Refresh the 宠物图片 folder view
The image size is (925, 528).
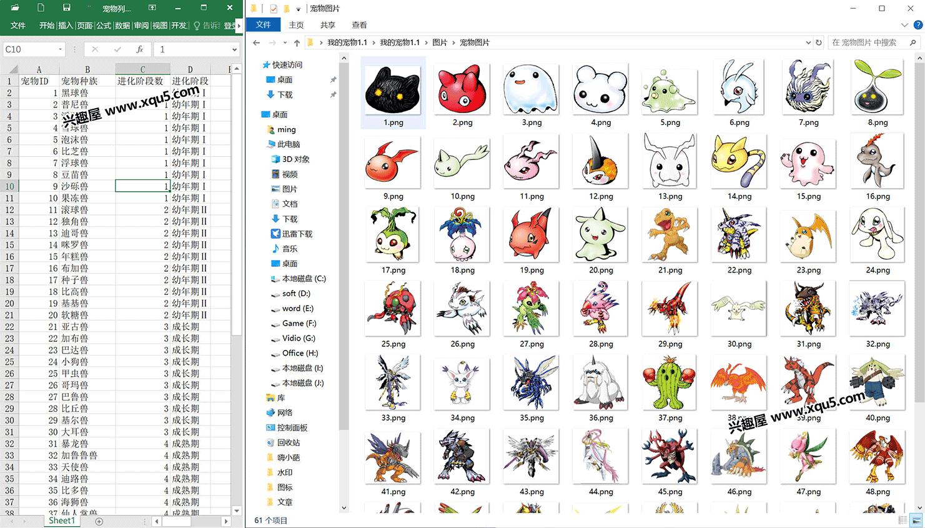[819, 42]
